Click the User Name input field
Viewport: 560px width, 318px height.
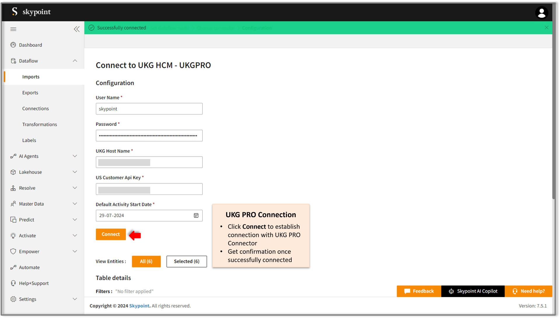pos(149,109)
